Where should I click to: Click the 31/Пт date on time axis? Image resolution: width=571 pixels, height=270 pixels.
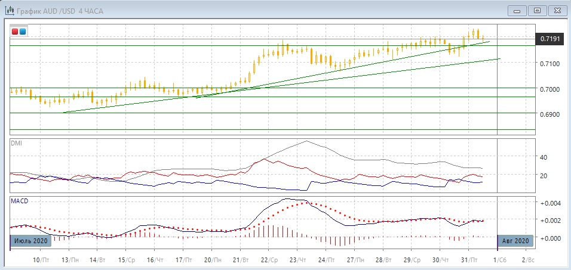(470, 260)
